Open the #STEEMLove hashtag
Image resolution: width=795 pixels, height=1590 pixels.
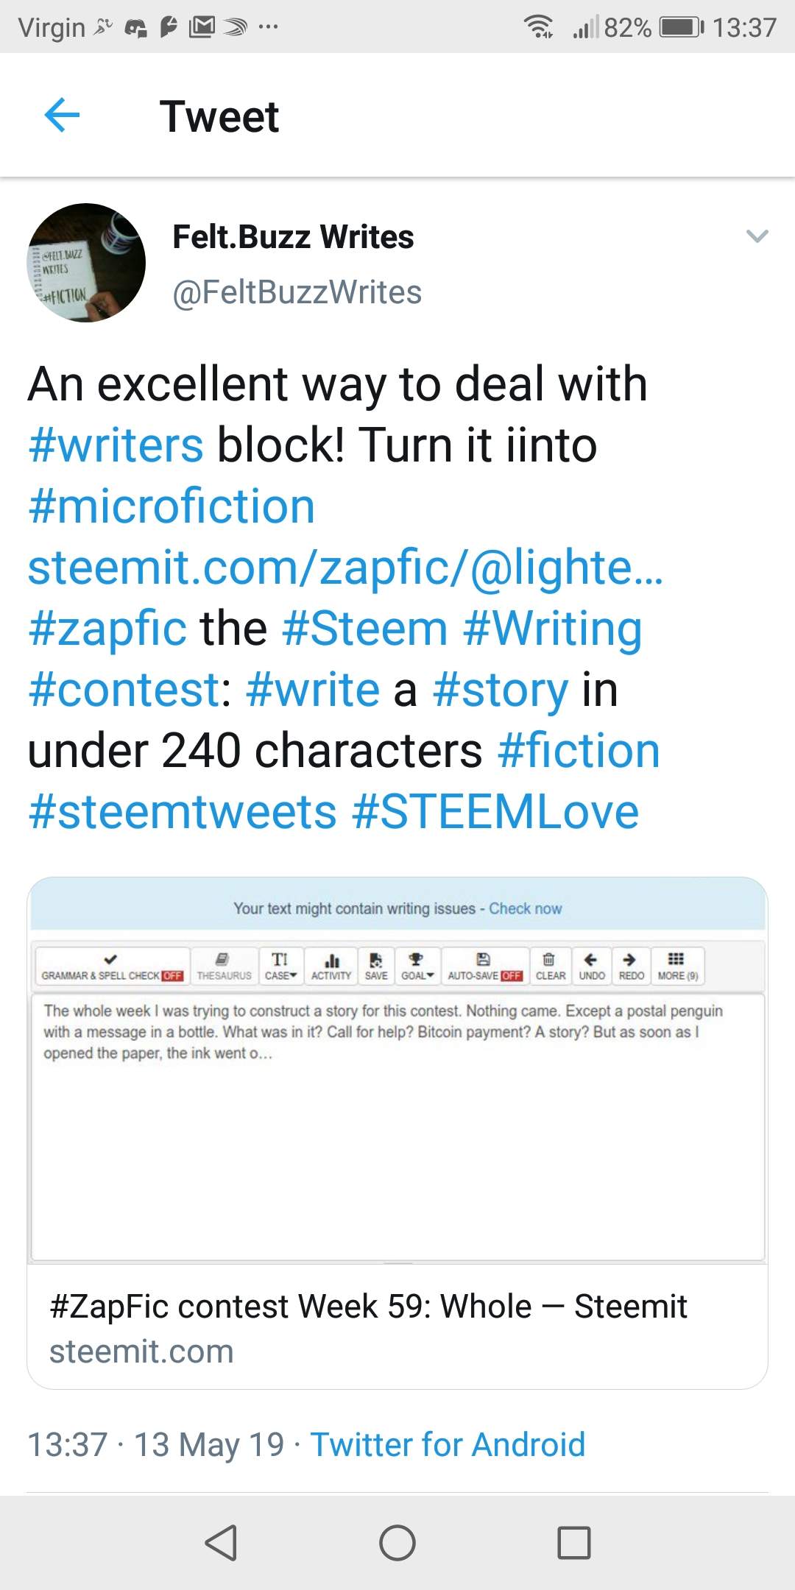tap(495, 812)
